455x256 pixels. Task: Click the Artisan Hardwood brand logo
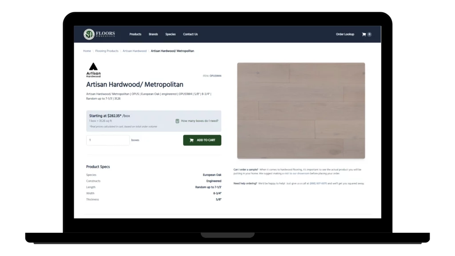click(x=93, y=70)
